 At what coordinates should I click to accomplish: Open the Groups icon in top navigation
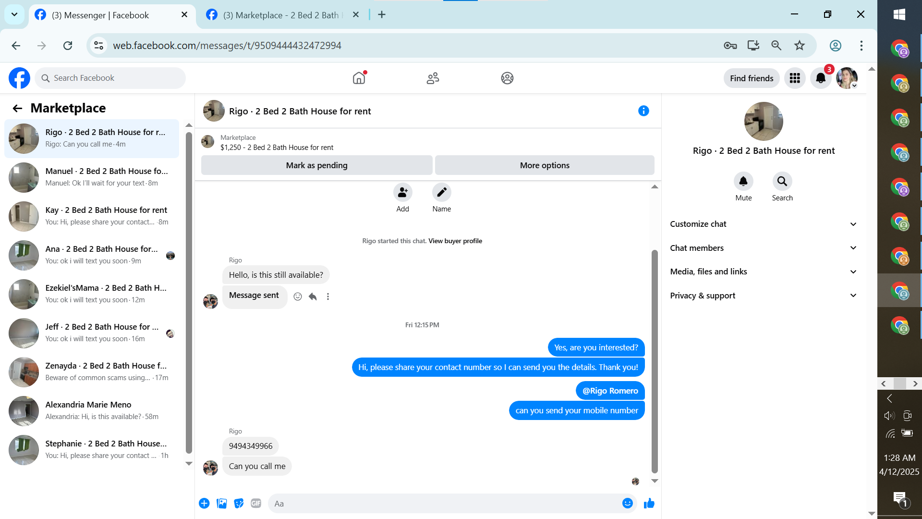click(x=507, y=78)
